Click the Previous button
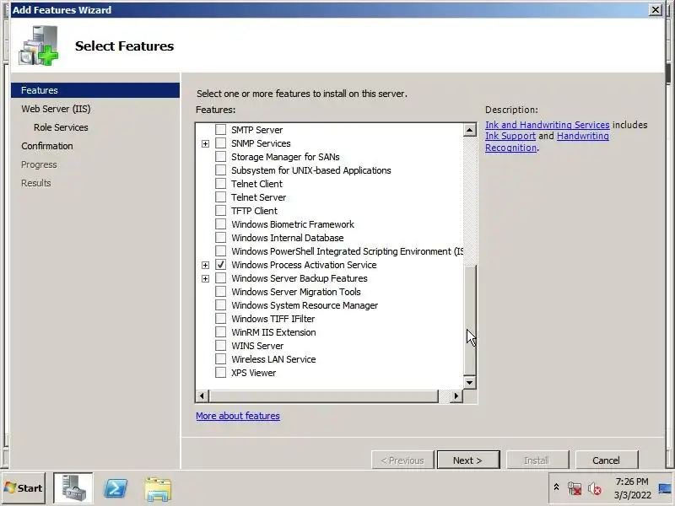The width and height of the screenshot is (675, 506). coord(402,460)
